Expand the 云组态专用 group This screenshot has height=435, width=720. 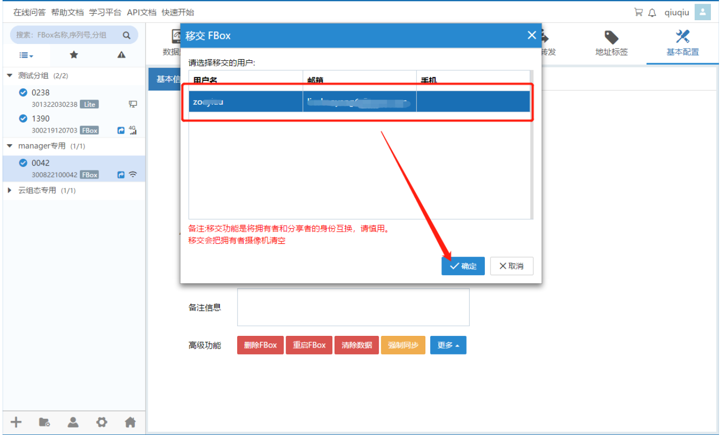tap(10, 191)
